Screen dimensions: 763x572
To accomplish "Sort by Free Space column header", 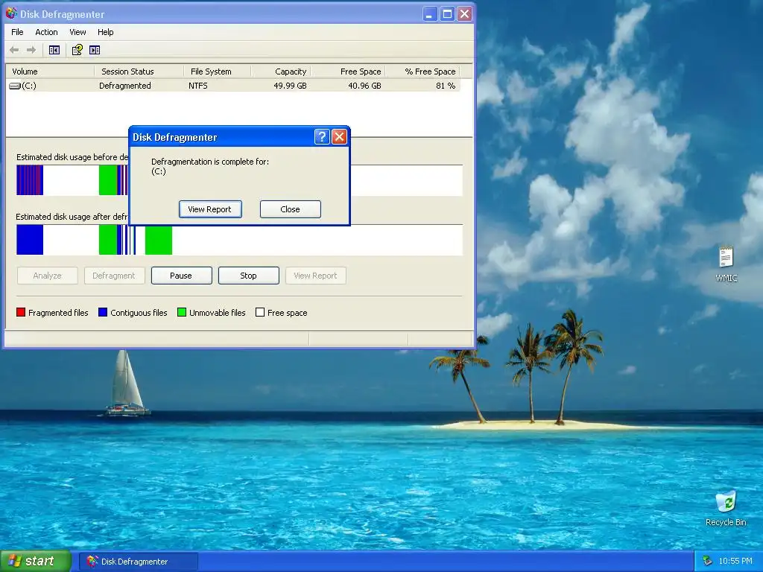I will click(348, 71).
